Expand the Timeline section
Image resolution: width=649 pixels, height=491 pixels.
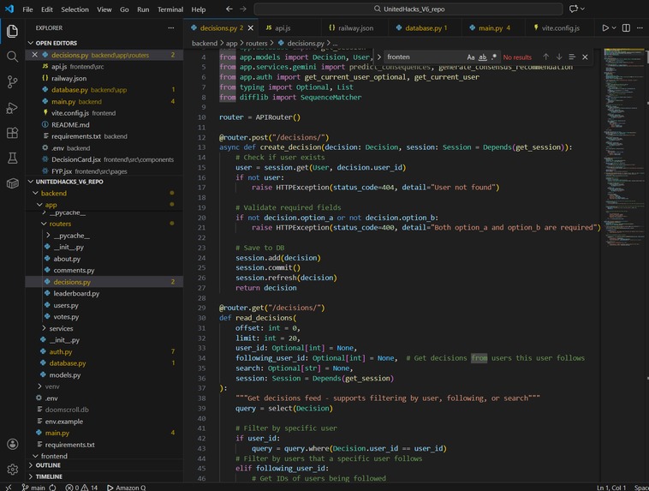pyautogui.click(x=30, y=476)
